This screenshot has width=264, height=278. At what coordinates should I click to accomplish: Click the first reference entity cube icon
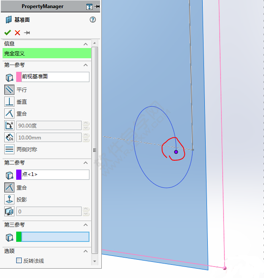click(9, 77)
